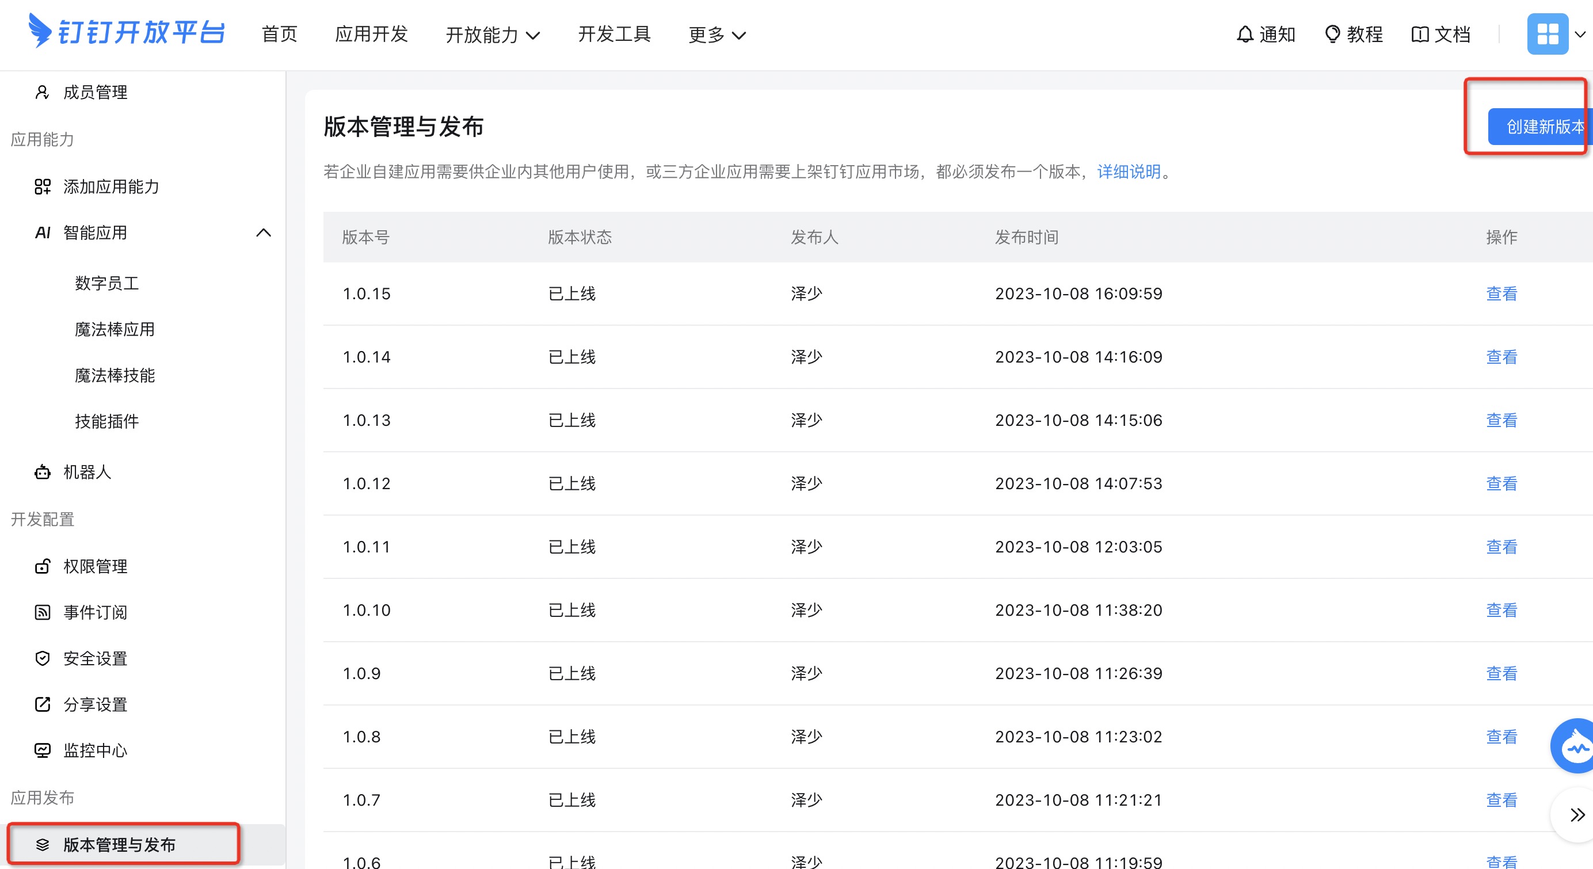1593x869 pixels.
Task: Click 查看 for version 1.0.14
Action: coord(1501,357)
